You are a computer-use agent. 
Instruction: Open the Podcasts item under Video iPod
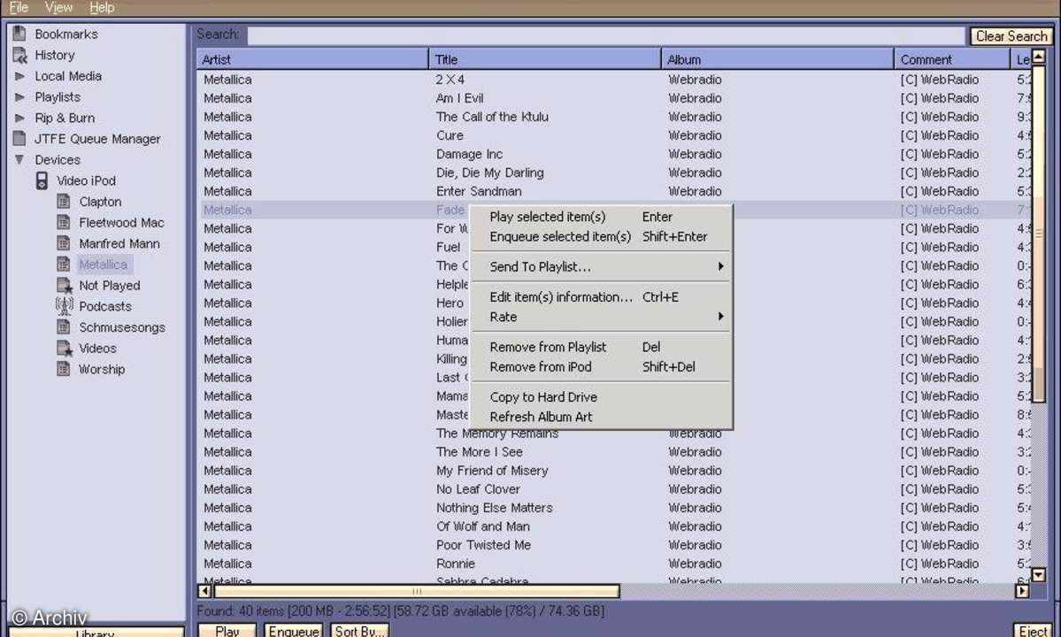click(x=105, y=306)
